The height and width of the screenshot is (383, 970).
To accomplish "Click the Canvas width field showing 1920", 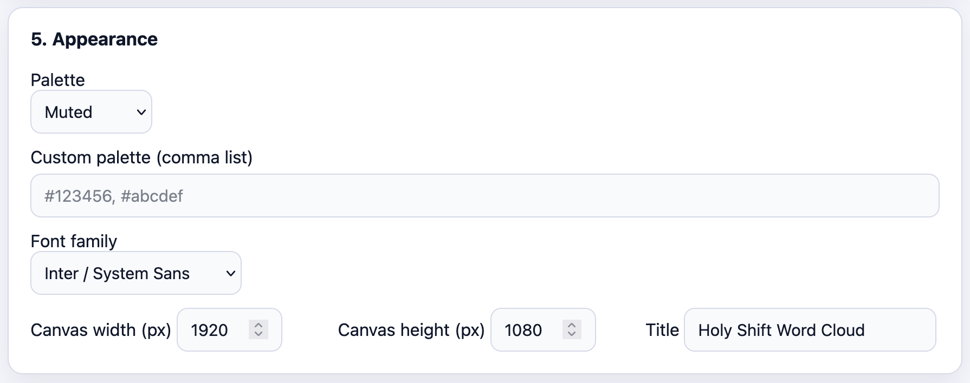I will coord(214,330).
